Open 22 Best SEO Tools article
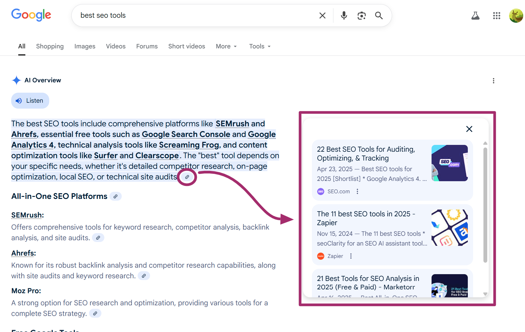Viewport: 525px width, 332px height. [x=366, y=153]
